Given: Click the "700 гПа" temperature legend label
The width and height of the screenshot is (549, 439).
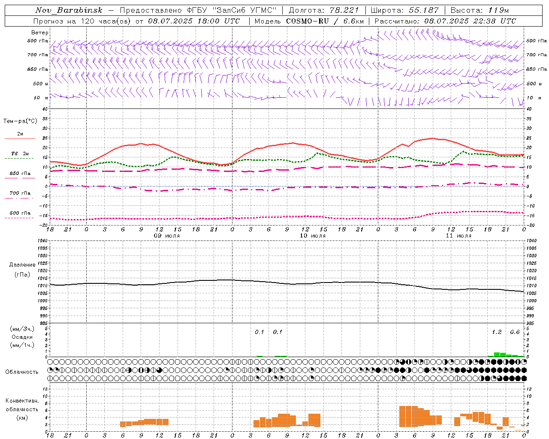Looking at the screenshot, I should [x=20, y=193].
